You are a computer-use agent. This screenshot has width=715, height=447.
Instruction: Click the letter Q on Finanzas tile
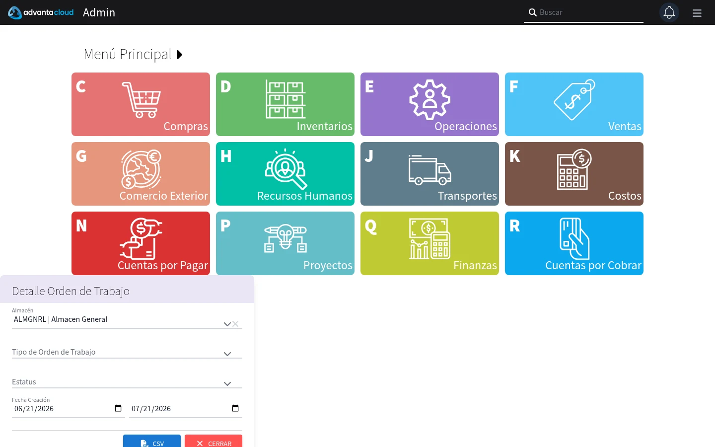pyautogui.click(x=371, y=226)
